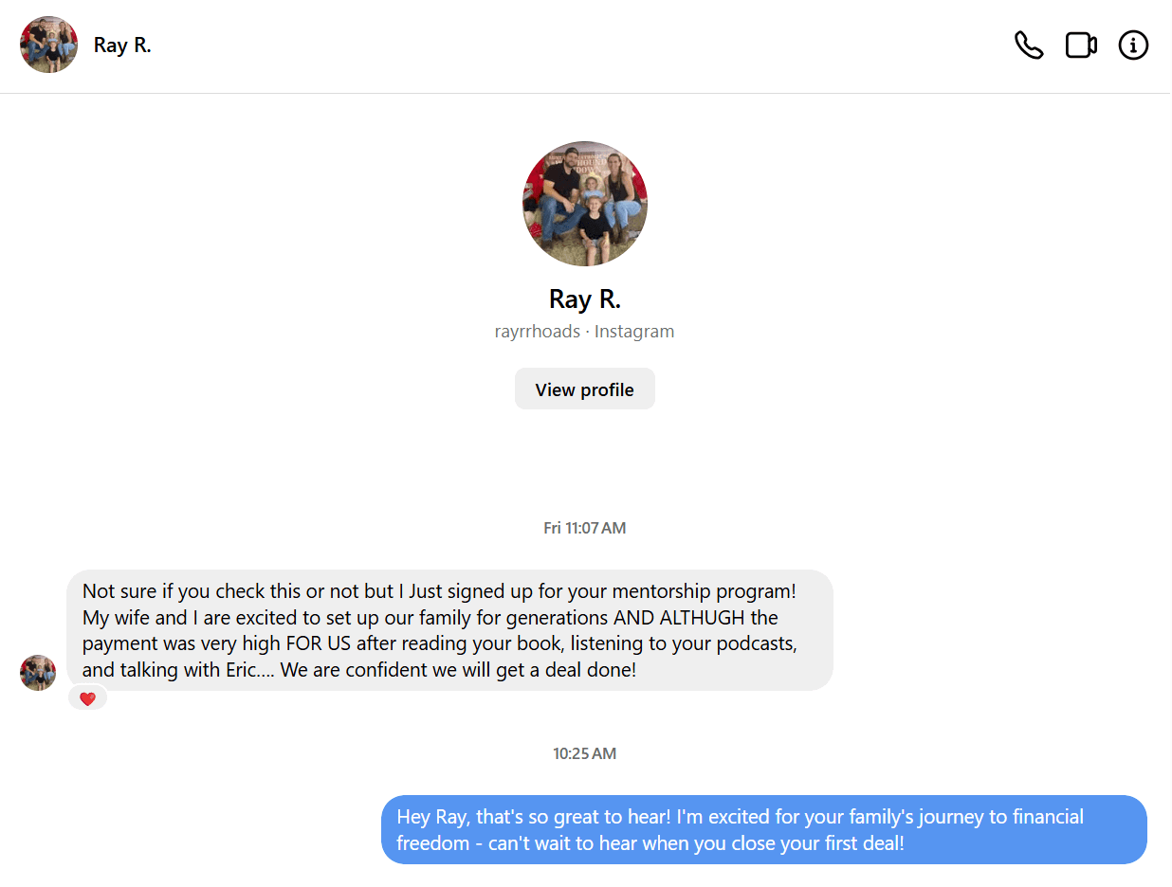Click the 10:25 AM timestamp

coord(584,754)
